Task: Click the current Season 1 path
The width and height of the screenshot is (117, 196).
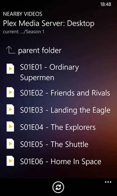Action: point(24,32)
